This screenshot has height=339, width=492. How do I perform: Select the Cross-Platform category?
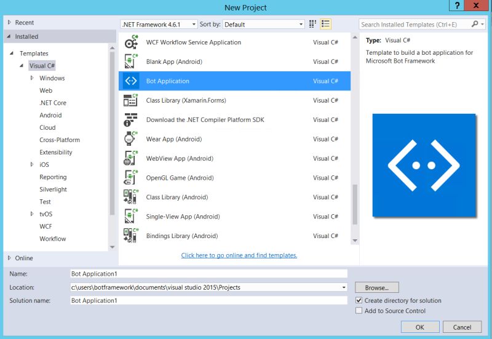point(60,140)
